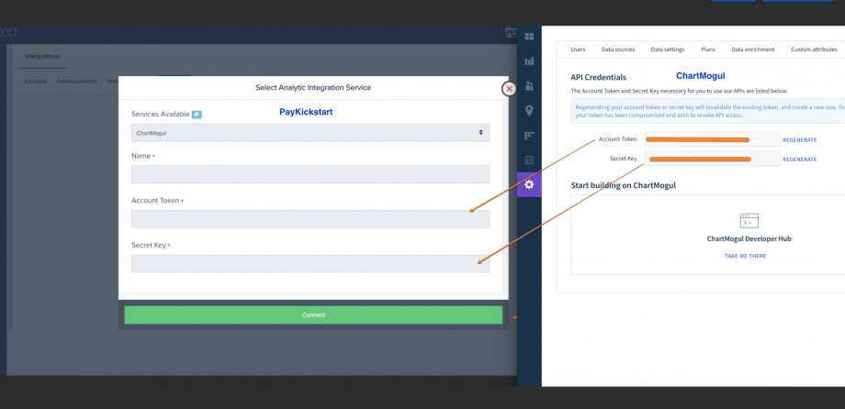Open the bar chart reports icon in ChartMogul sidebar
The width and height of the screenshot is (845, 409).
(529, 61)
